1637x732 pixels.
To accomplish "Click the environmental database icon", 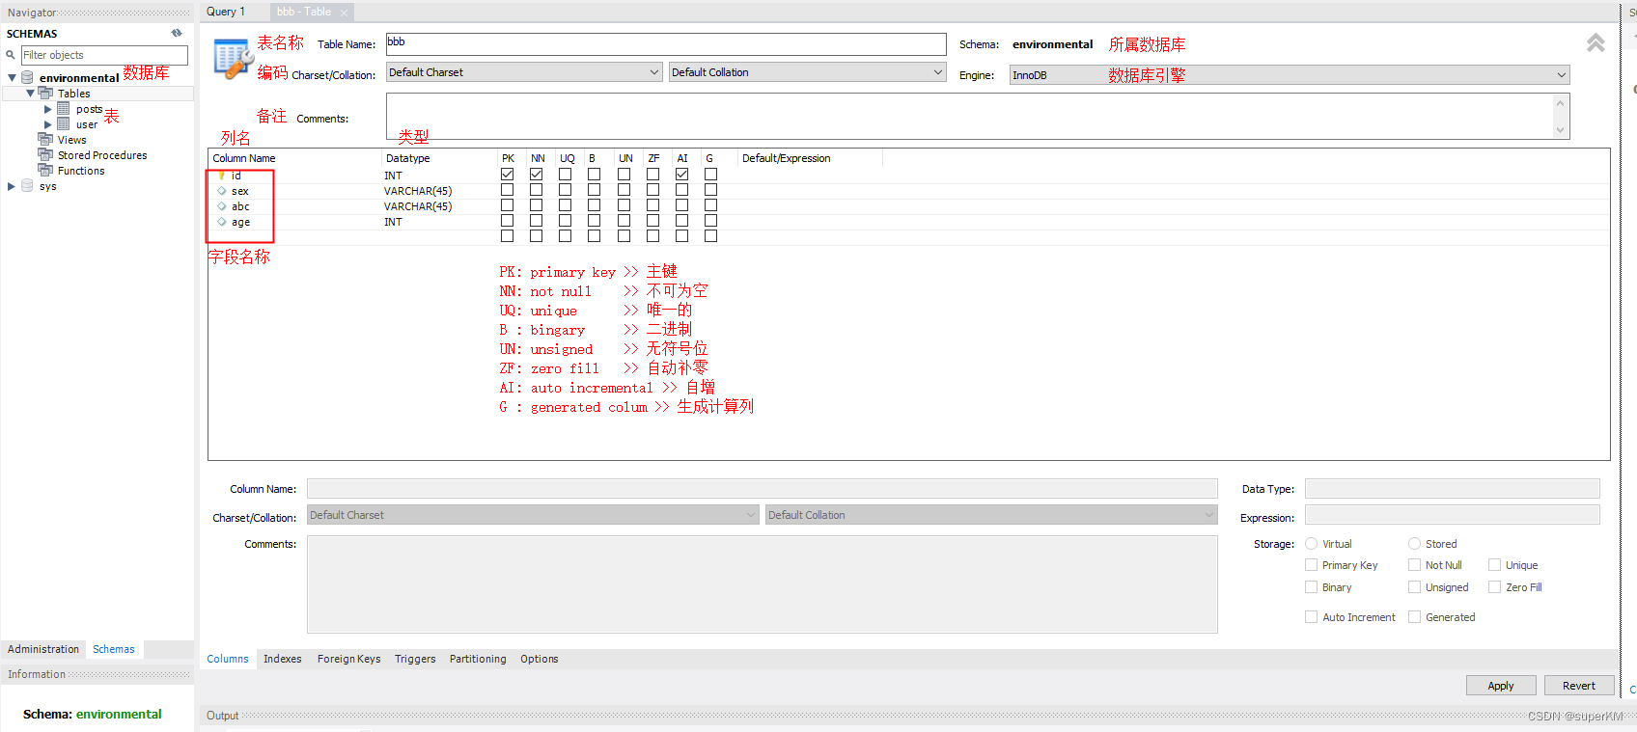I will pyautogui.click(x=27, y=77).
